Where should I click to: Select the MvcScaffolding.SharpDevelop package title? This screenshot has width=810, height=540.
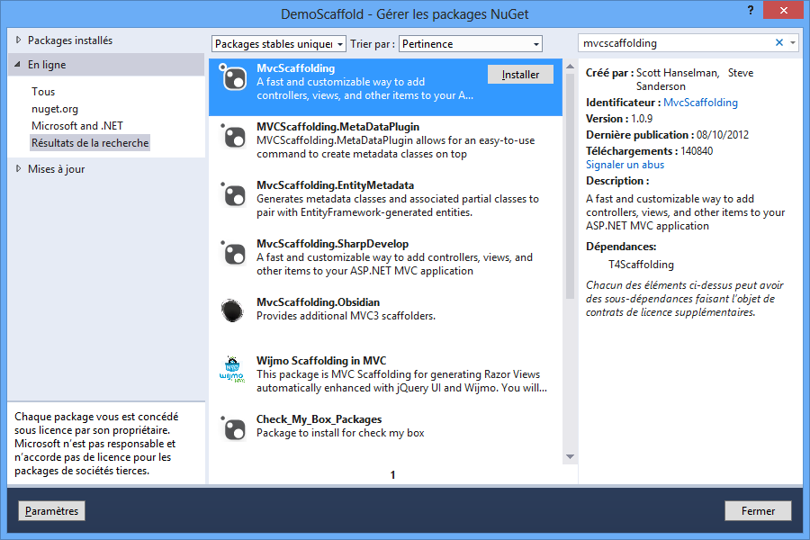pyautogui.click(x=332, y=243)
